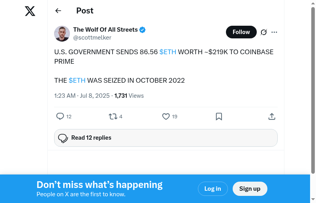316x203 pixels.
Task: Open the first $ETH cashtag link
Action: (168, 52)
